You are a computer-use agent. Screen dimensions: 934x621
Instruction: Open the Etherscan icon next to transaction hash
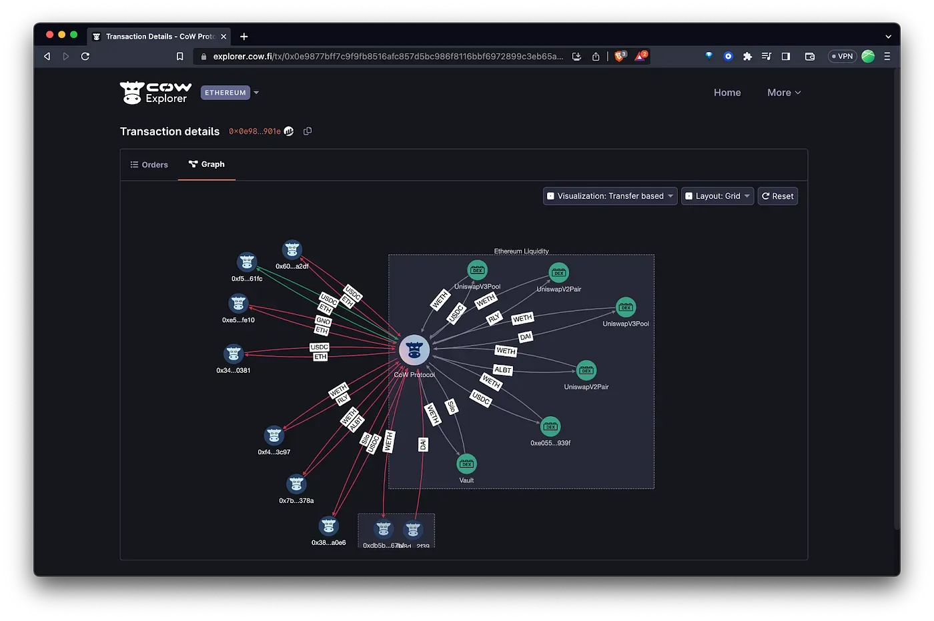289,131
